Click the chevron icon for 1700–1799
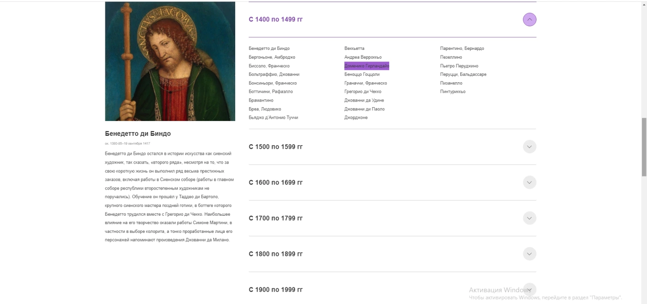 529,218
